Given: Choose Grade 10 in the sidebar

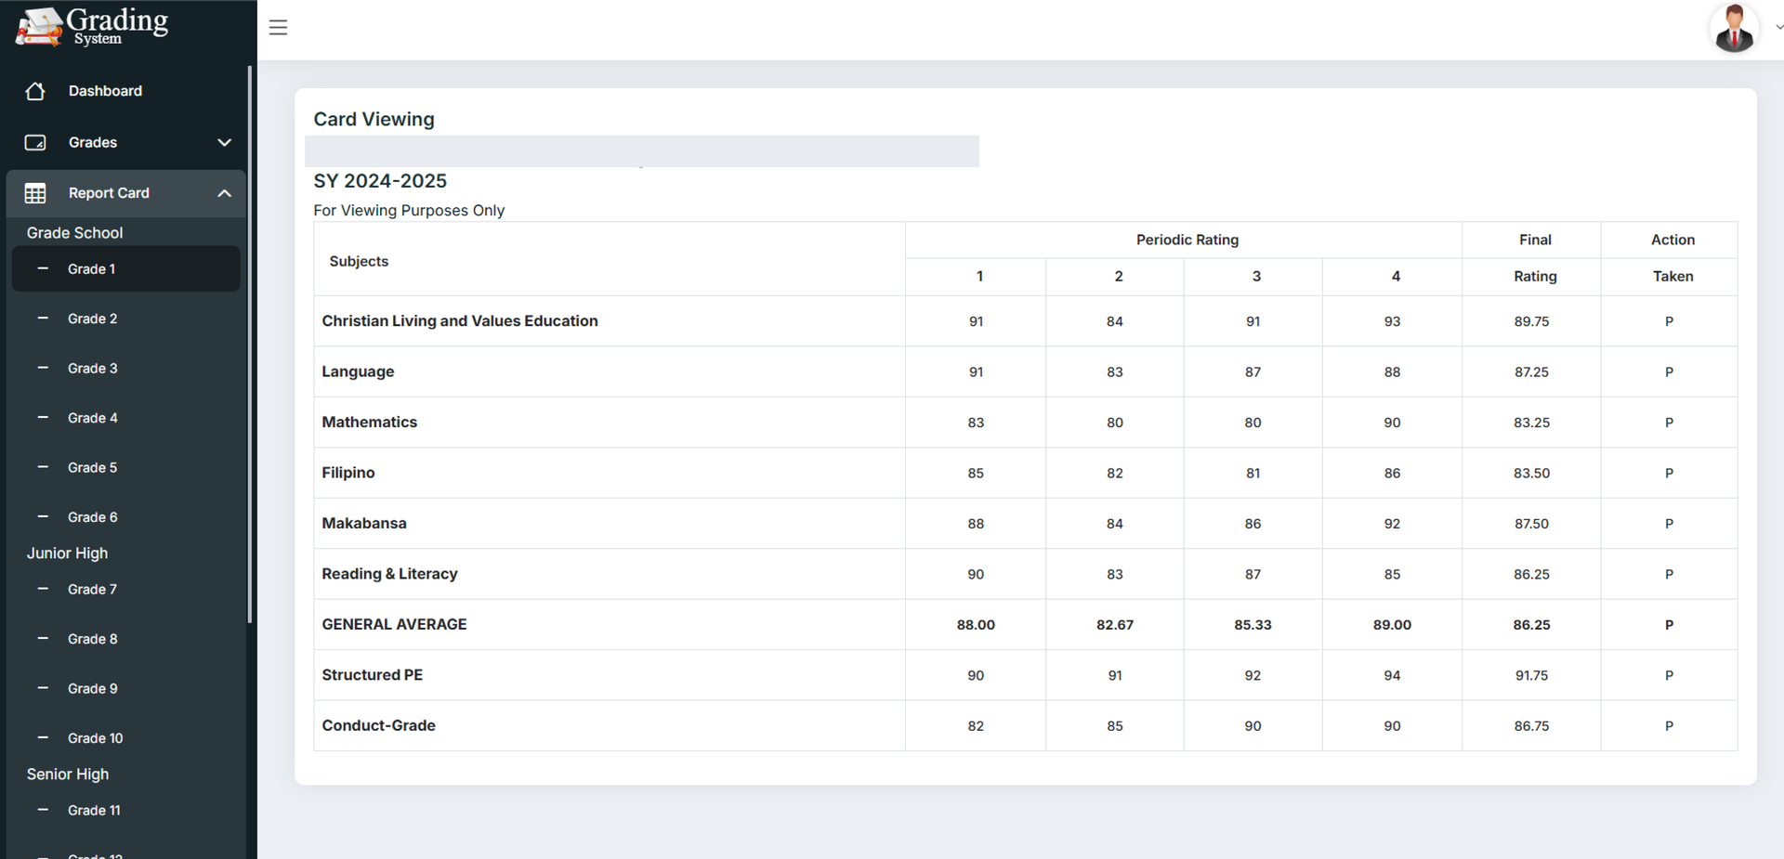Looking at the screenshot, I should [x=95, y=738].
